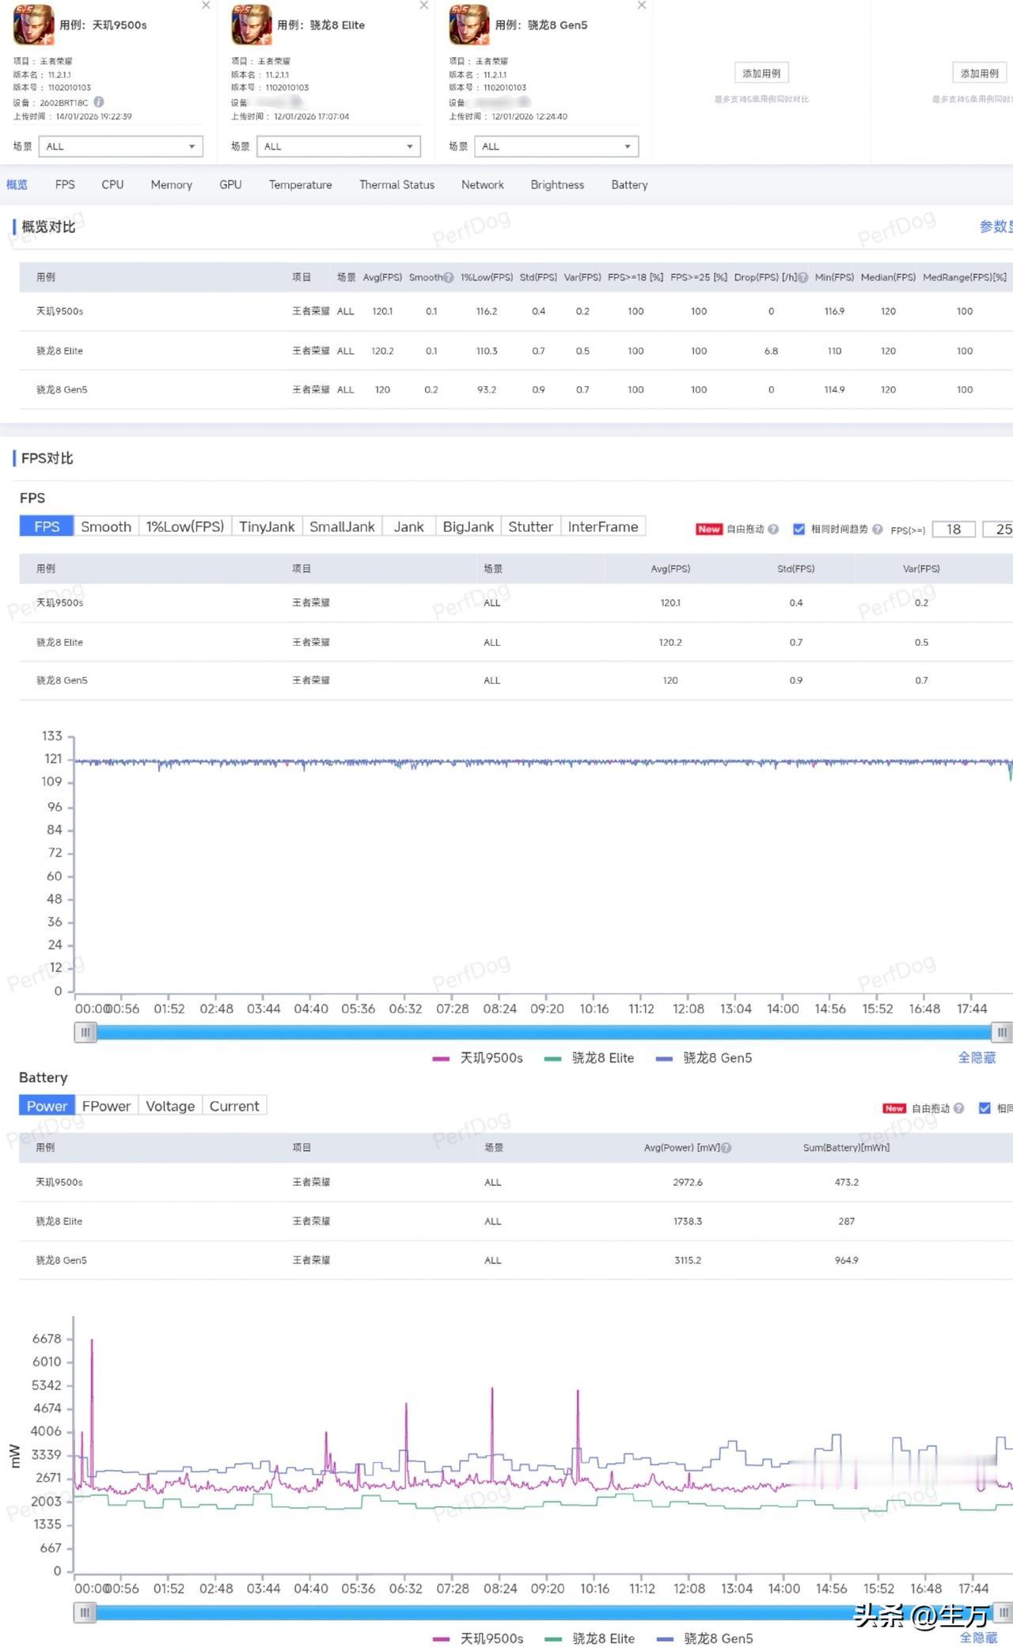Click 全隐藏 link under FPS chart
Screen dimensions: 1013x1652
(x=977, y=1058)
